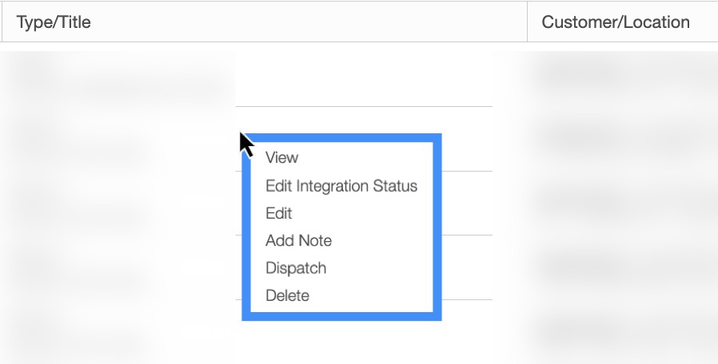Click the Customer/Location column header

pos(616,22)
